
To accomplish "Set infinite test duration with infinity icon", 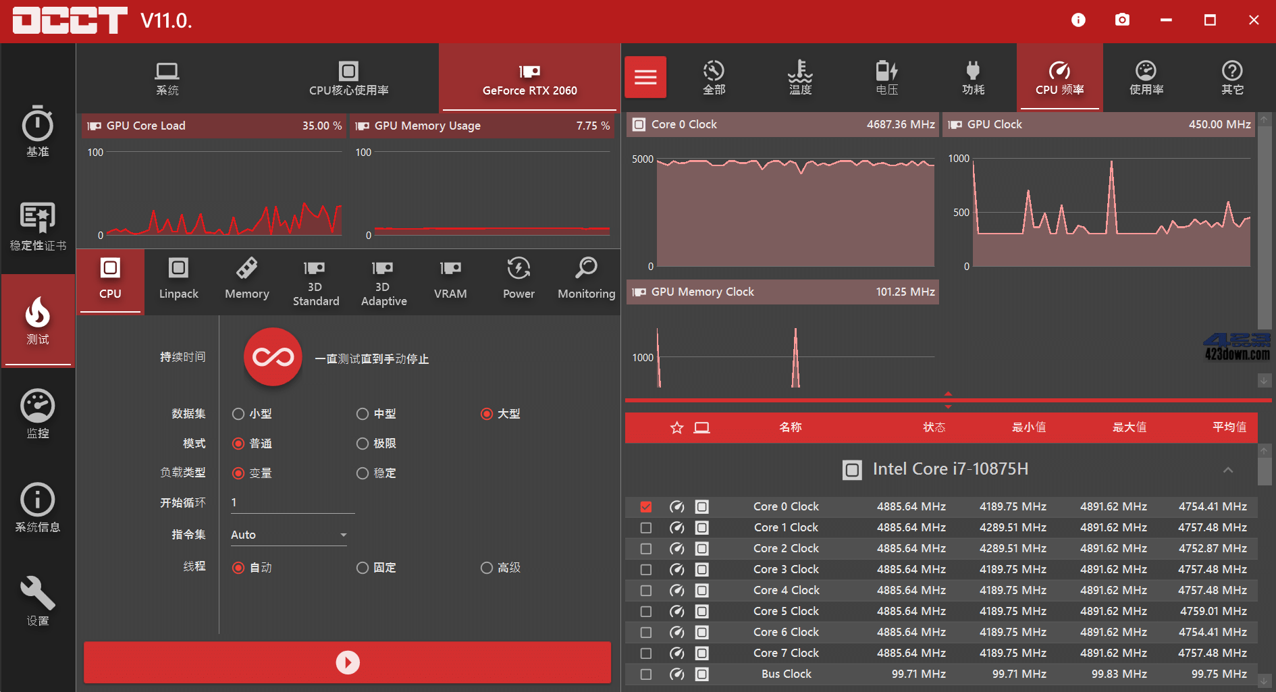I will [272, 358].
